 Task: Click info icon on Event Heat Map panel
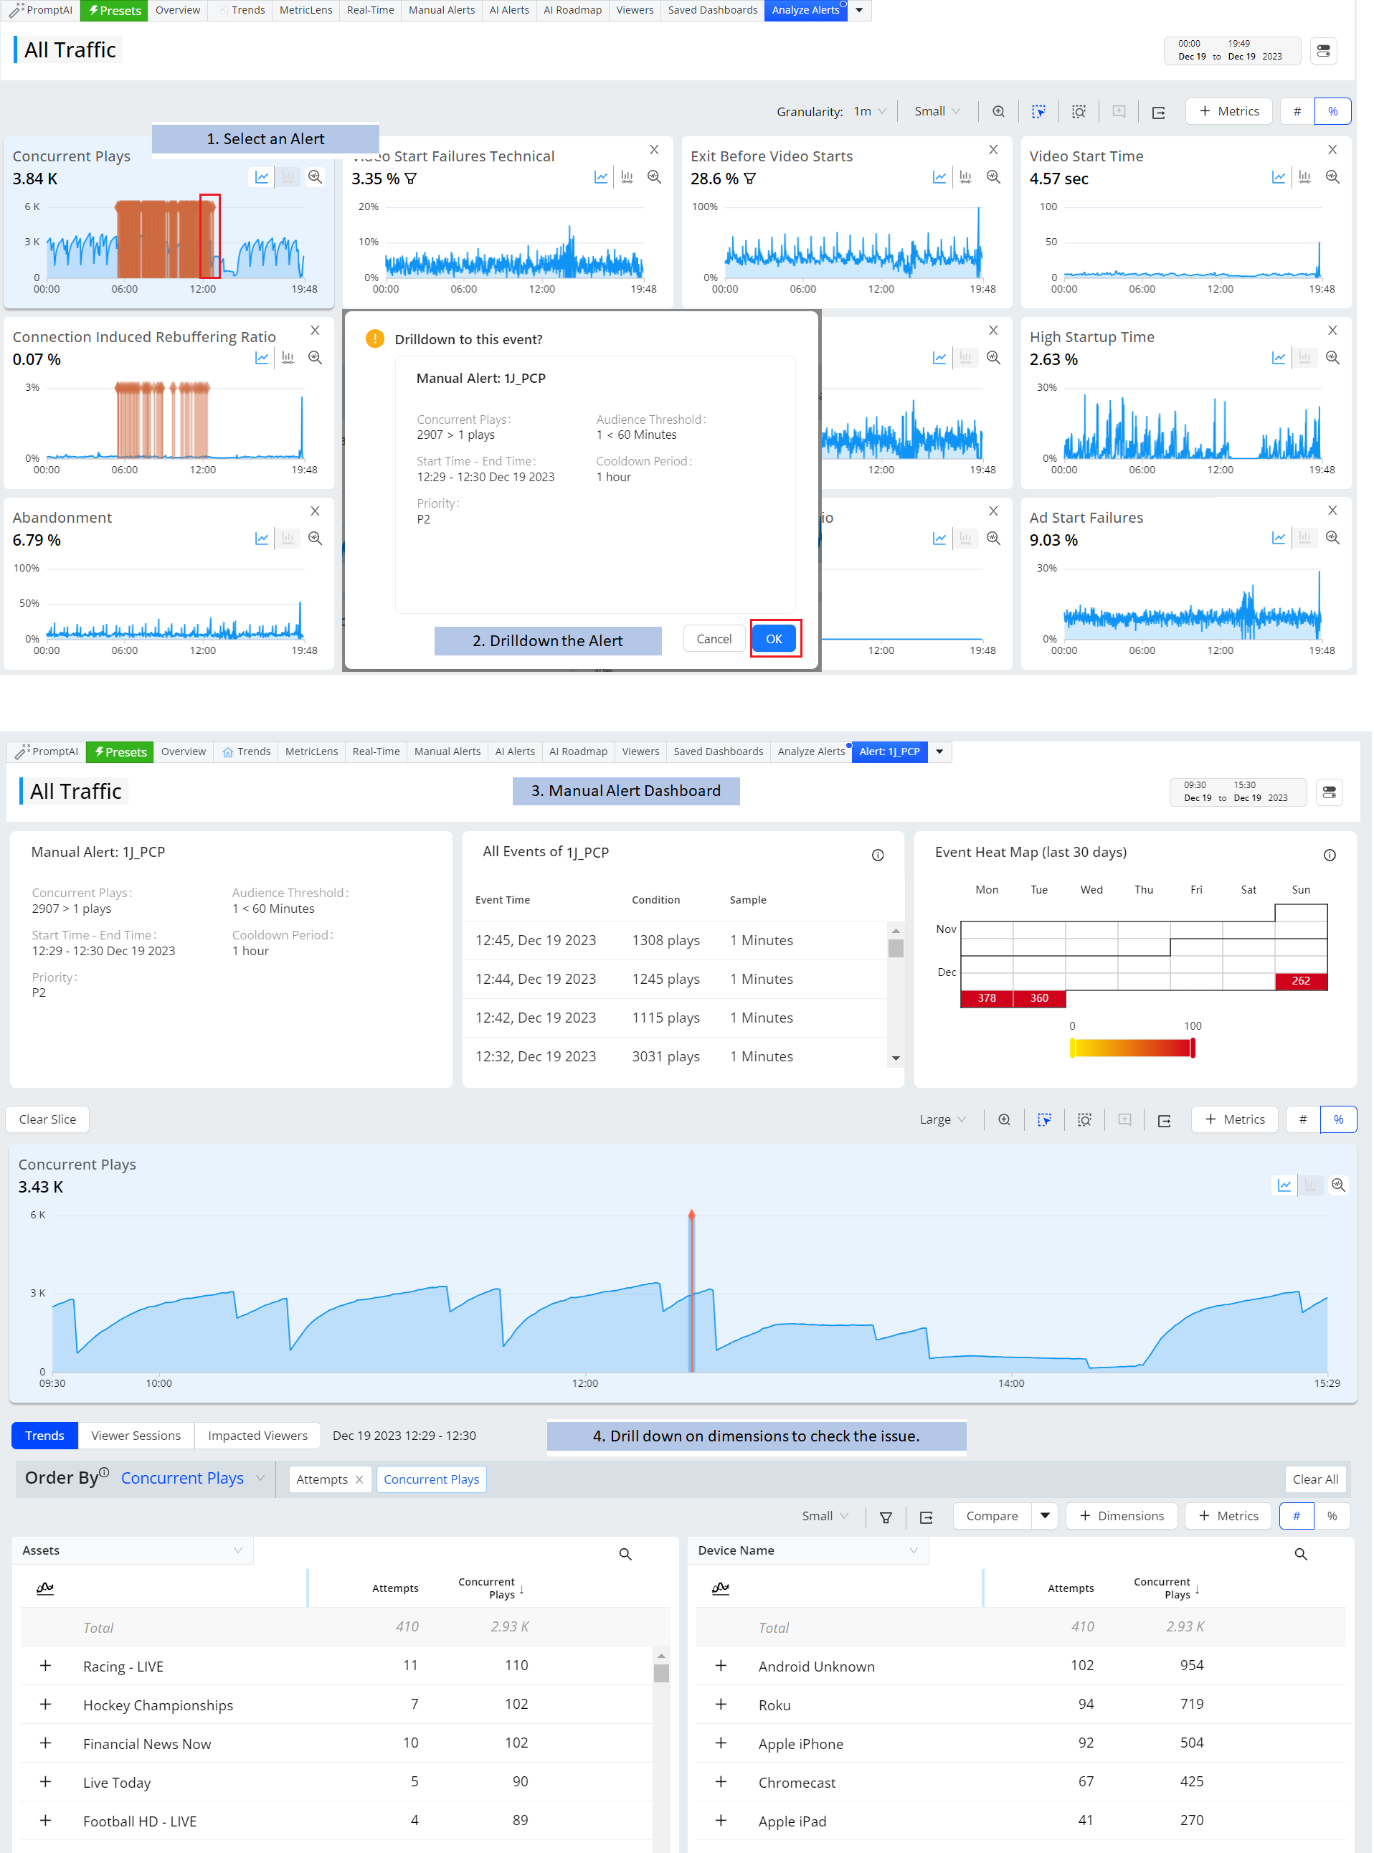[x=1329, y=855]
